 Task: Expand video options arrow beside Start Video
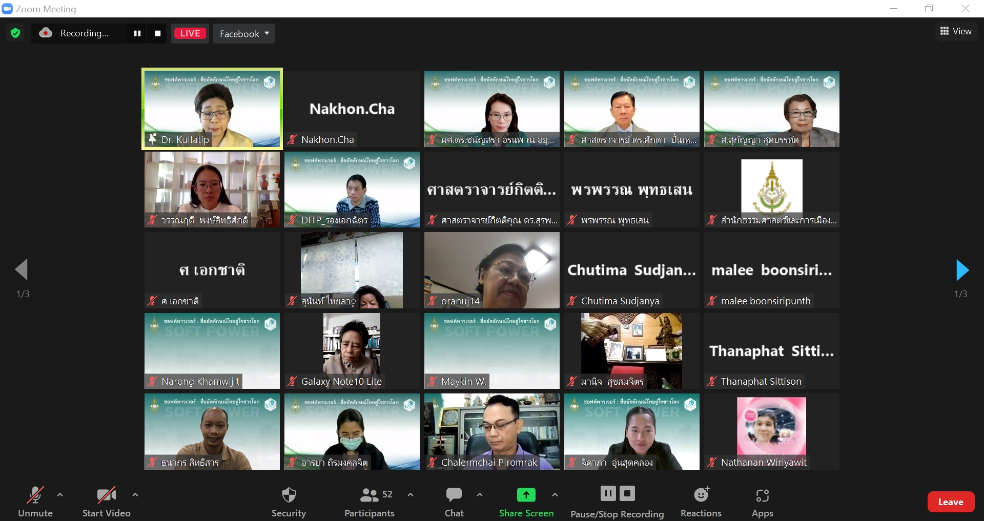(x=135, y=495)
